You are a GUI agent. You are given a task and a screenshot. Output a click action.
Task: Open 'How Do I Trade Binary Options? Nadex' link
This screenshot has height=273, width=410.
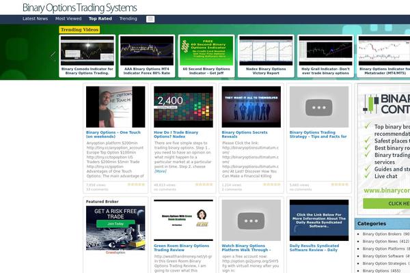(176, 134)
